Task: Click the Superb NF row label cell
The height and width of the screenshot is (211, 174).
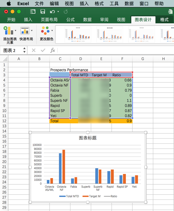Action: tap(60, 101)
